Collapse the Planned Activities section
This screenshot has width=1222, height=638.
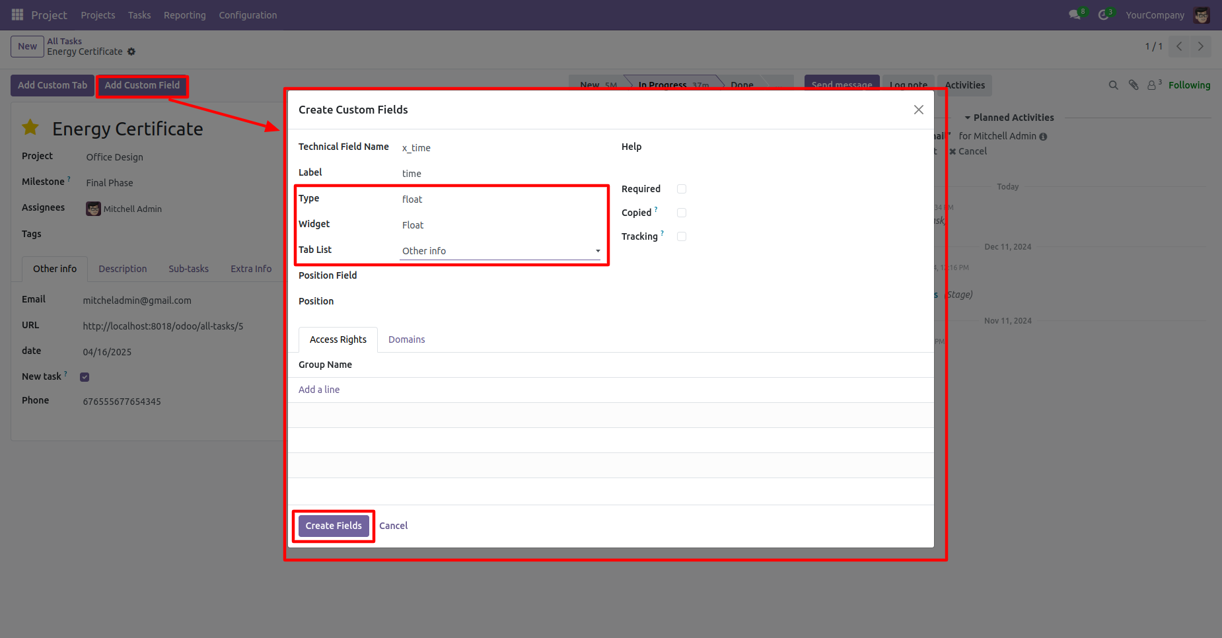(x=1009, y=118)
